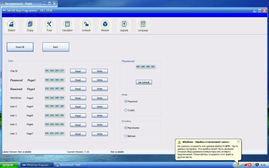Click the Back button

(x=56, y=47)
